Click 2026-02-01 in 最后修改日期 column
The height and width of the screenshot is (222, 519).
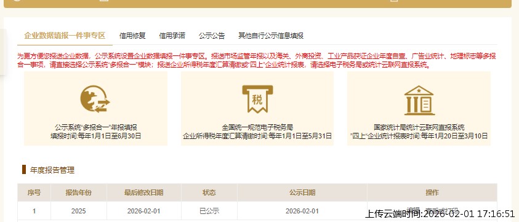[x=143, y=211]
